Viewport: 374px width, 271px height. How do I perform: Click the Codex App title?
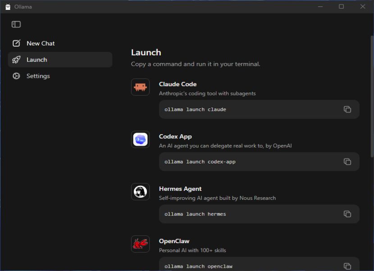(x=175, y=136)
